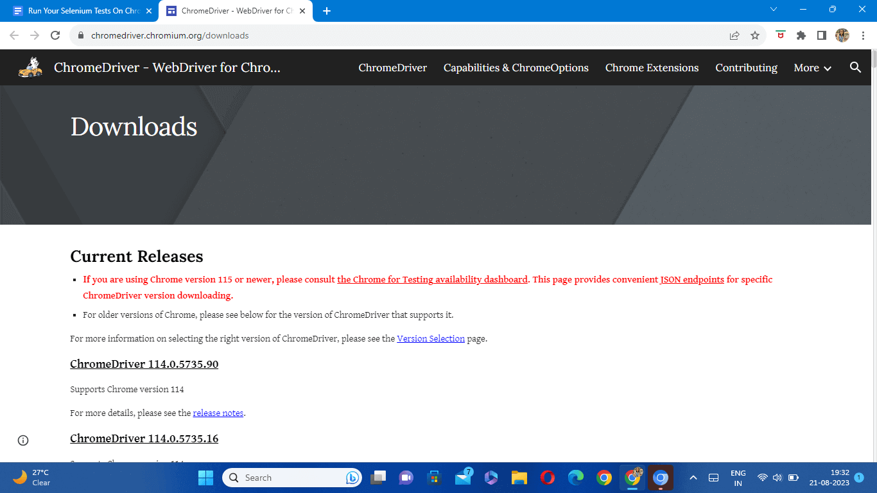877x493 pixels.
Task: Show hidden system tray icons
Action: (693, 478)
